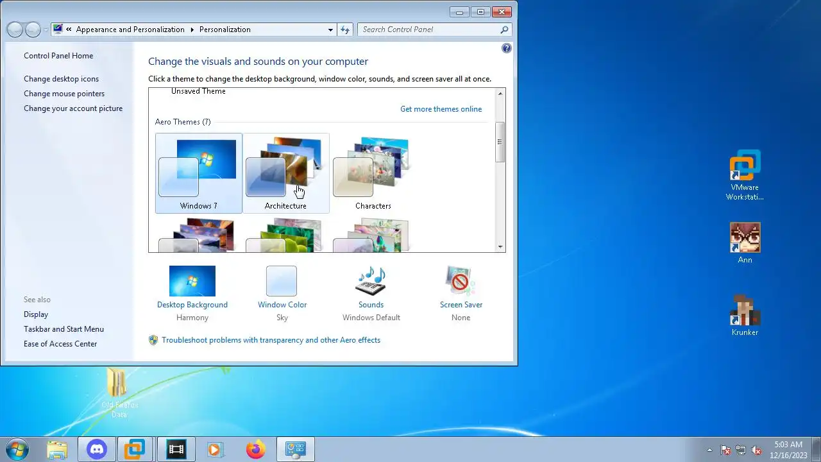Open Change mouse pointers
The width and height of the screenshot is (821, 462).
pyautogui.click(x=64, y=94)
